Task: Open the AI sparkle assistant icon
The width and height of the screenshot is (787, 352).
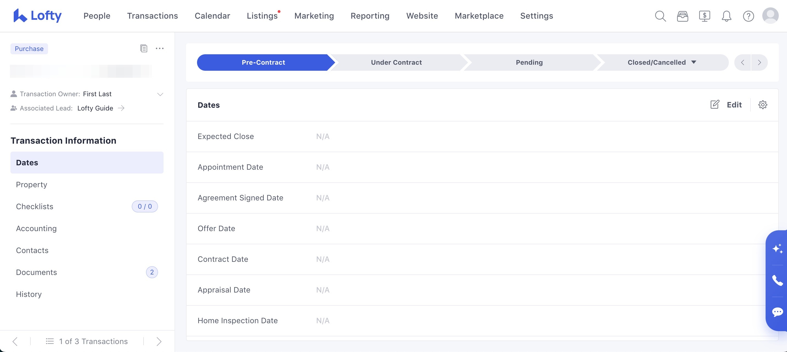Action: pos(777,248)
